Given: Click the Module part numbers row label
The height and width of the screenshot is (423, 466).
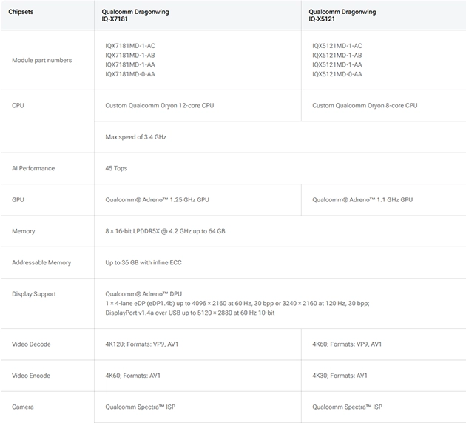Looking at the screenshot, I should point(42,60).
